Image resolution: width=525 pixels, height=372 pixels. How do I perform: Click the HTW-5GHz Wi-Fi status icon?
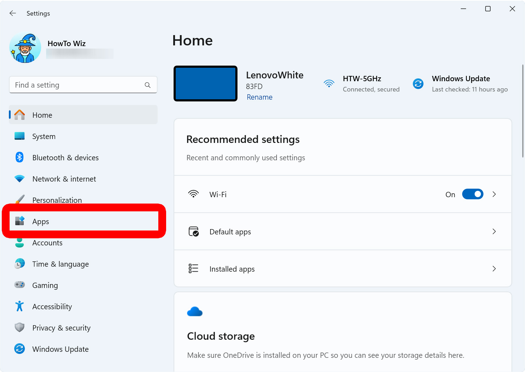[329, 84]
